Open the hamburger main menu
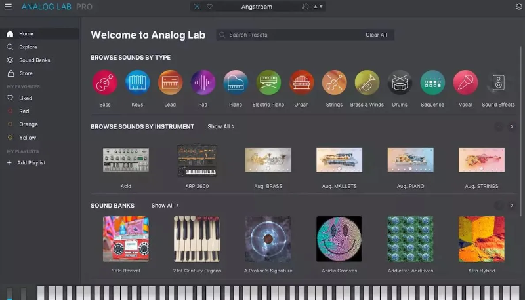 [9, 7]
